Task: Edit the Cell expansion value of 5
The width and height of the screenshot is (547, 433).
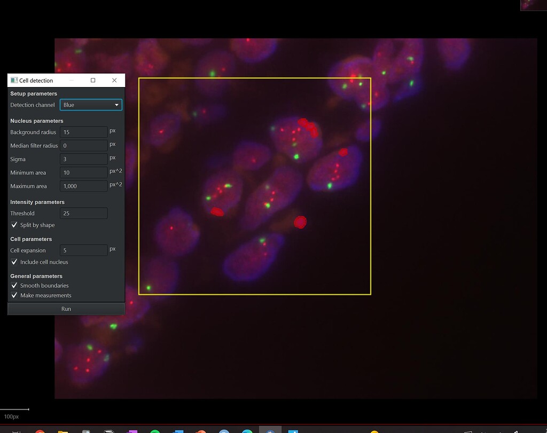Action: point(83,250)
